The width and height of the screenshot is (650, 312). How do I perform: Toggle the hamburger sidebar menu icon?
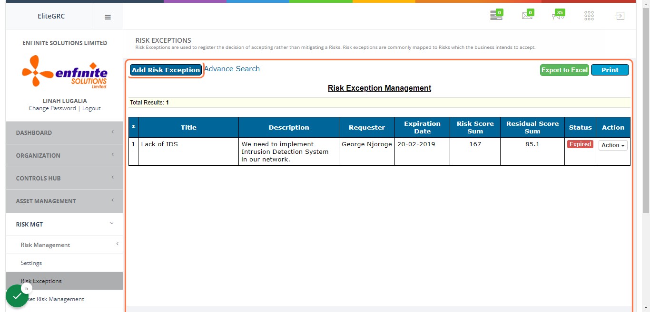pos(108,17)
